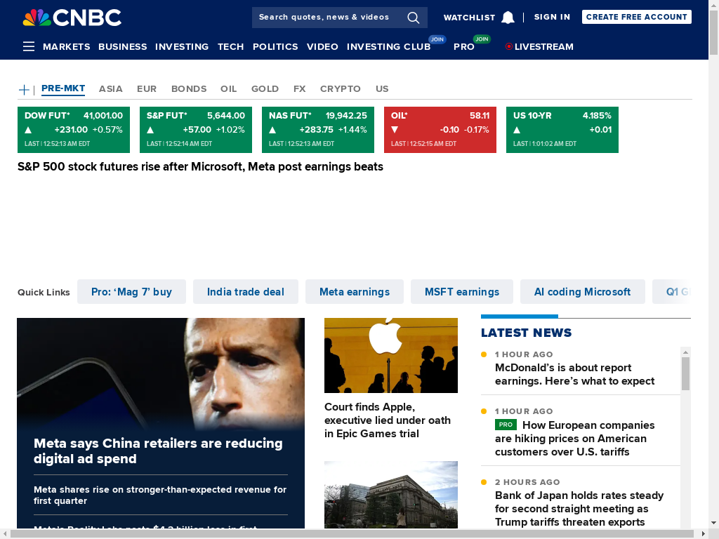Open the INVESTING CLUB menu

[388, 47]
